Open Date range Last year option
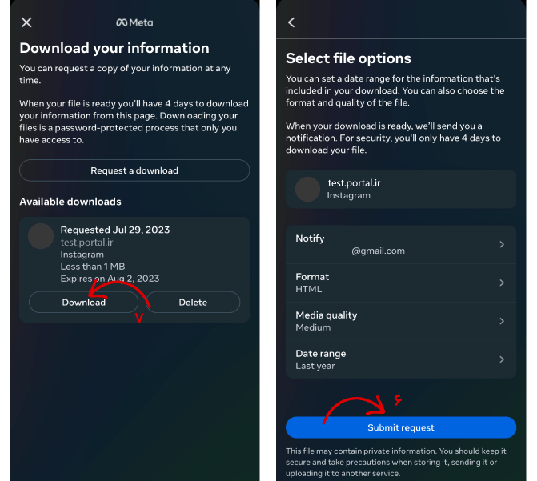This screenshot has height=481, width=537. click(401, 359)
